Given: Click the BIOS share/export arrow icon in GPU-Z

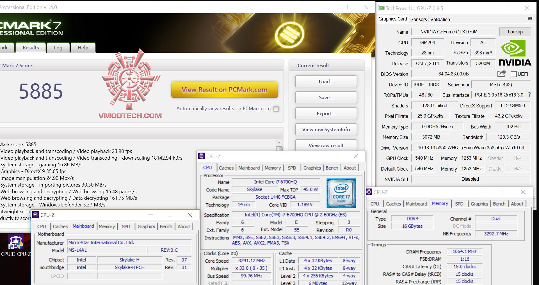Looking at the screenshot, I should (502, 74).
